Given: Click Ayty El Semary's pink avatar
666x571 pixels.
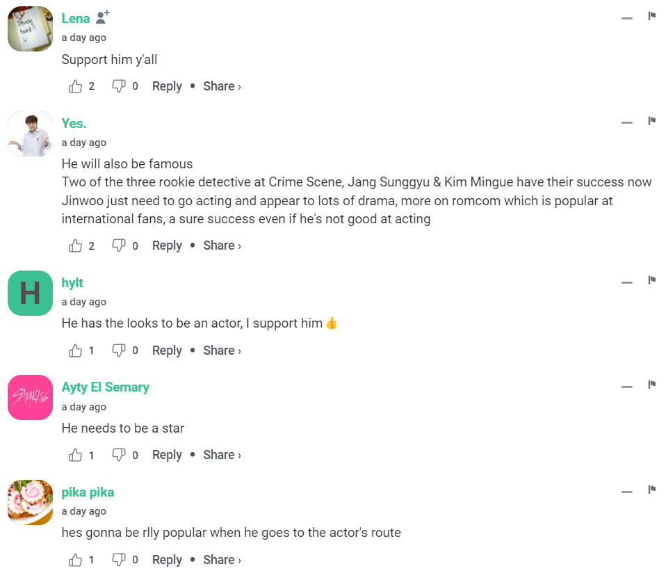Looking at the screenshot, I should [x=30, y=398].
